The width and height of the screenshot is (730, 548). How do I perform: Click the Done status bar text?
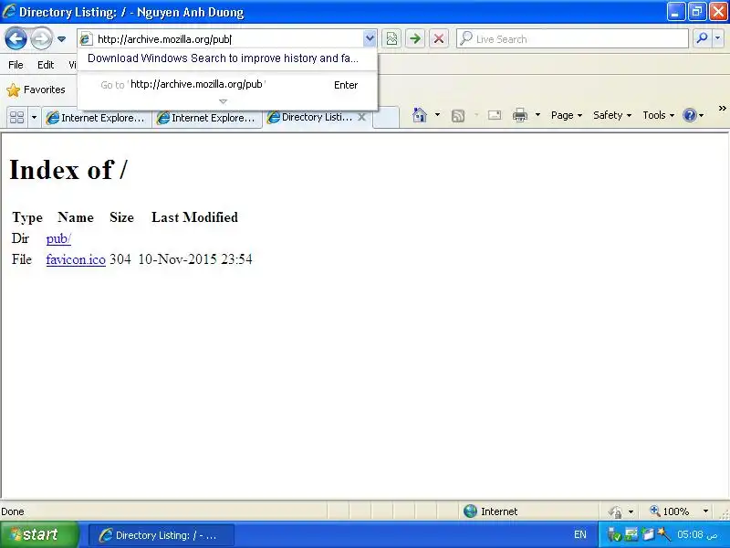pos(13,511)
